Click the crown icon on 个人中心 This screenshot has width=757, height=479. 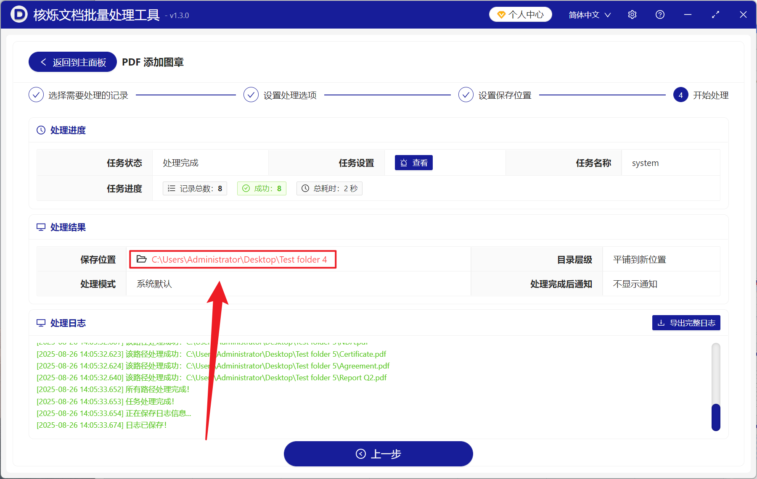pyautogui.click(x=501, y=14)
